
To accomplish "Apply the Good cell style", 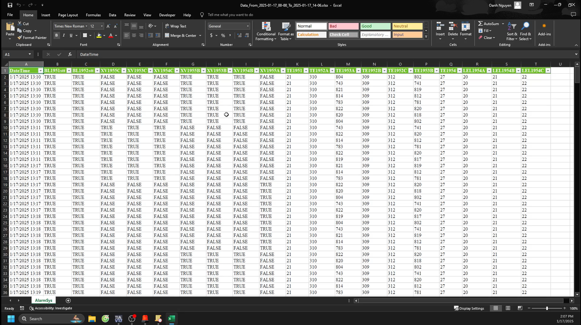I will click(x=375, y=26).
